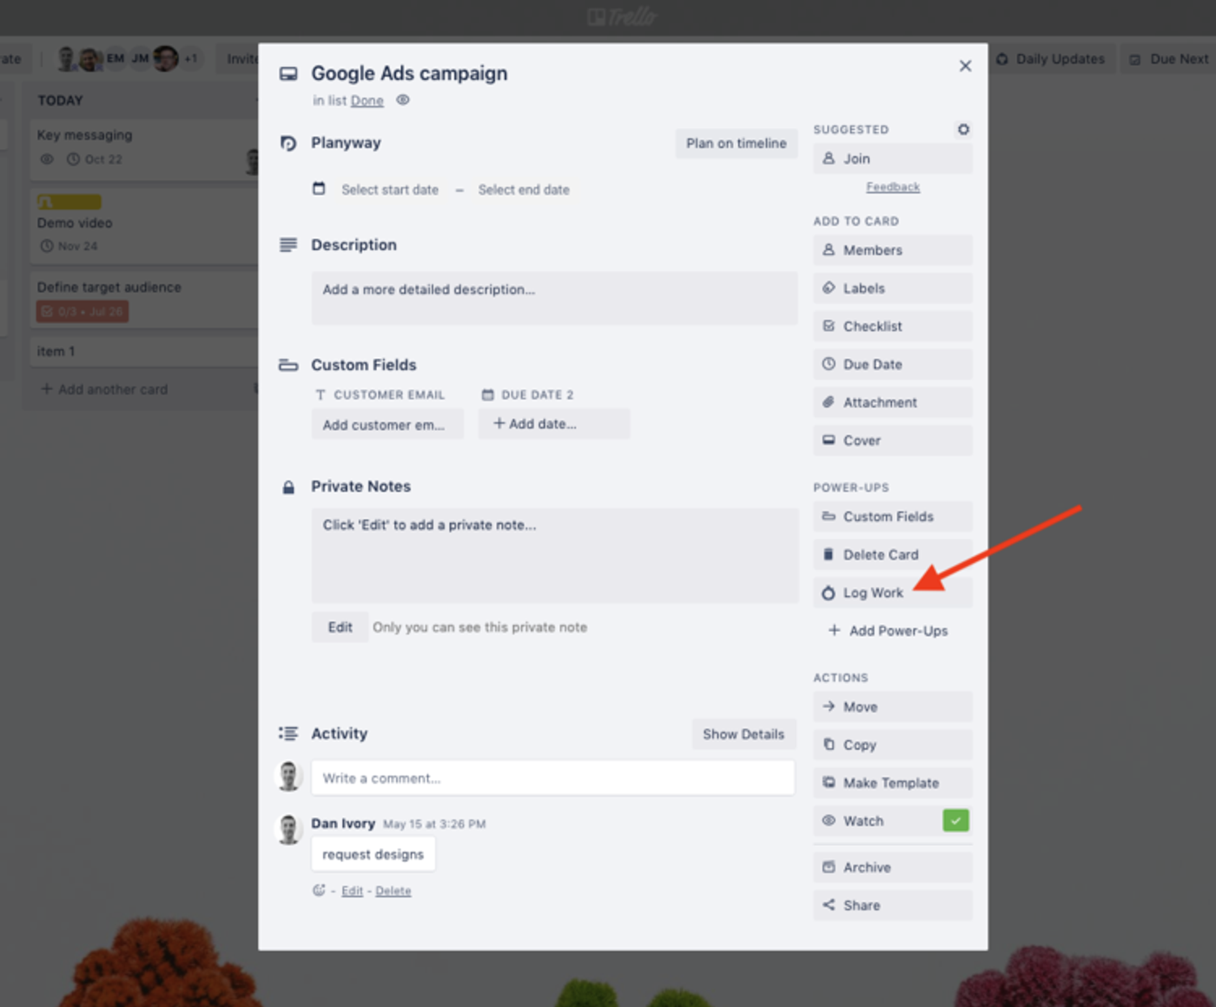Click the +1 more members badge
The height and width of the screenshot is (1007, 1216).
coord(191,59)
